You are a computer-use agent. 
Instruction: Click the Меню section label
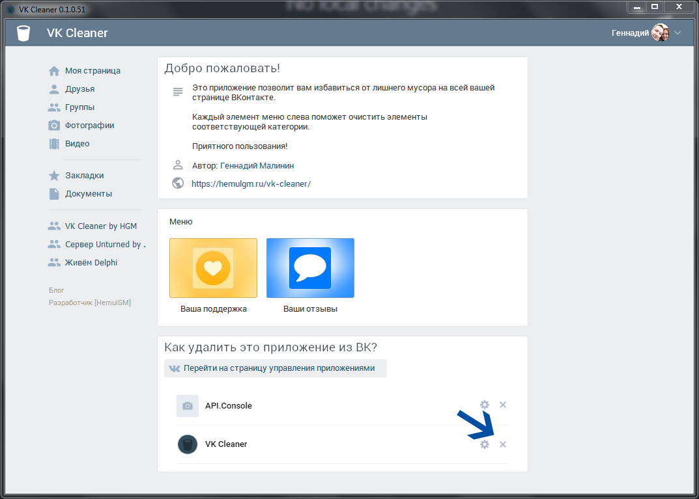click(180, 222)
